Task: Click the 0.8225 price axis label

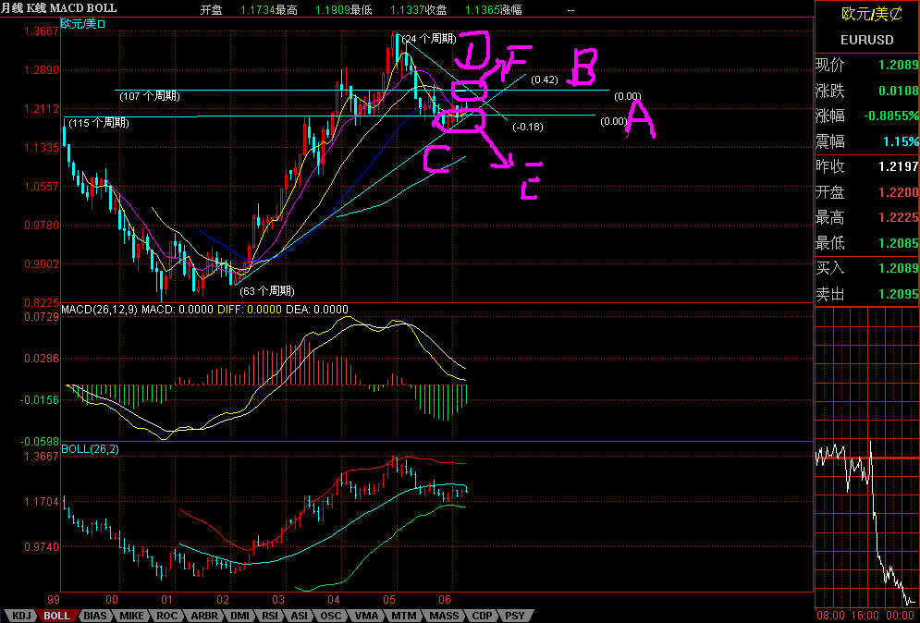Action: [41, 302]
